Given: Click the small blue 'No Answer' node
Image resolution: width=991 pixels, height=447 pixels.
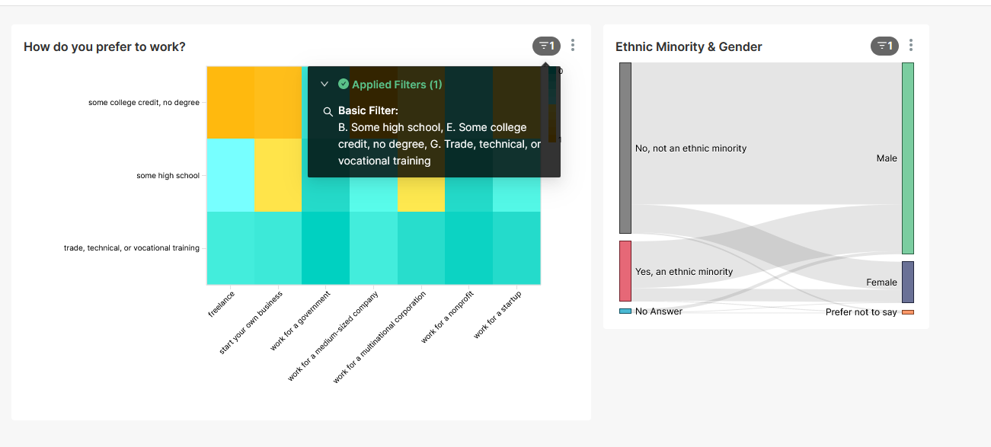Looking at the screenshot, I should [625, 311].
